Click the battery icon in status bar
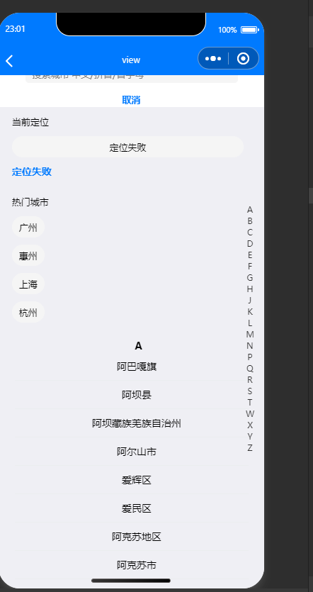 click(x=249, y=30)
